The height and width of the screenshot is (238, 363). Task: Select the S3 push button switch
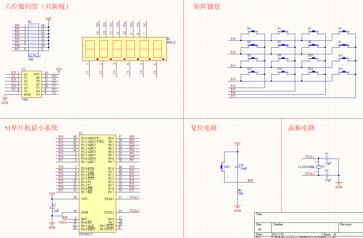pyautogui.click(x=344, y=33)
